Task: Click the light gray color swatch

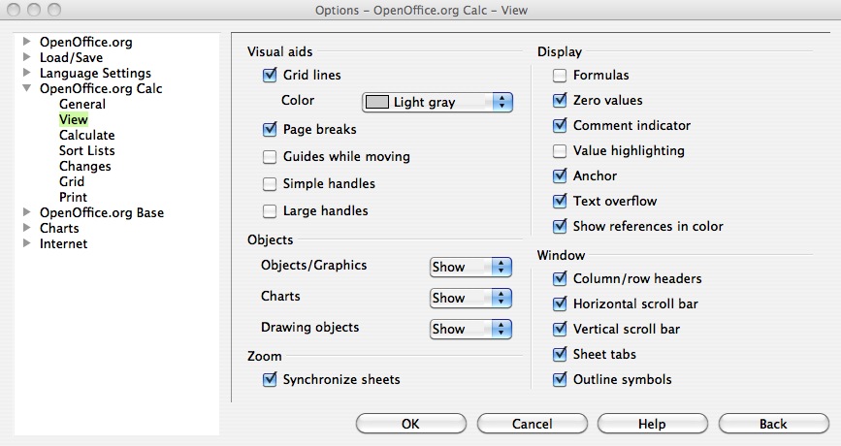Action: click(x=377, y=102)
